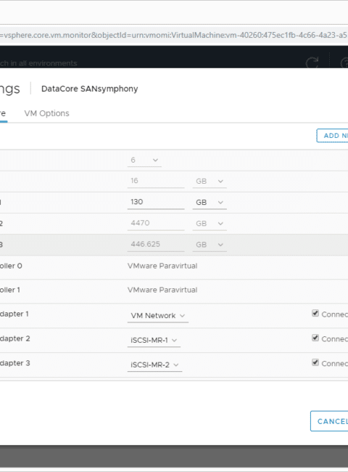Open the GB unit dropdown for the 4470 disk
This screenshot has height=472, width=348.
point(210,224)
